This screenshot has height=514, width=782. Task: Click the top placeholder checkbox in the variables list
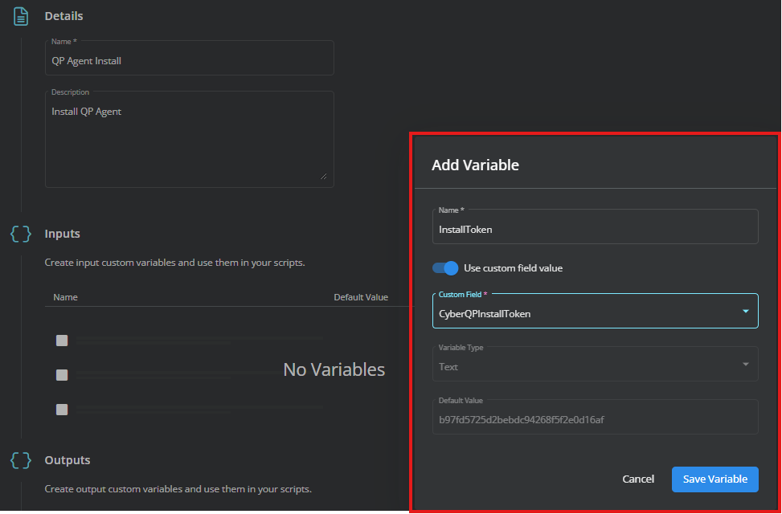tap(62, 340)
